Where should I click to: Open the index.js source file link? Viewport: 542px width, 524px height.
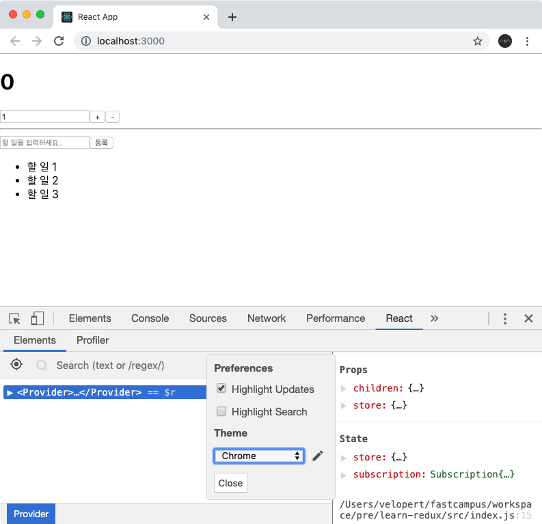point(435,510)
